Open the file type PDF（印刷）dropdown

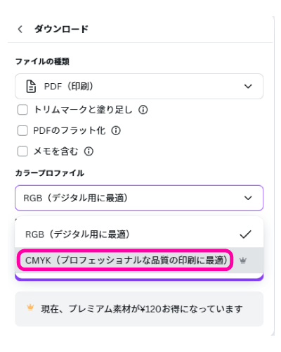pos(139,86)
